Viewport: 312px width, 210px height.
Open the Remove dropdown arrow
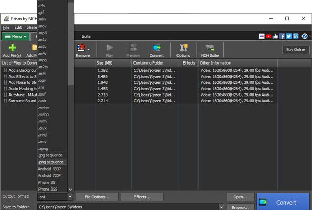point(89,49)
